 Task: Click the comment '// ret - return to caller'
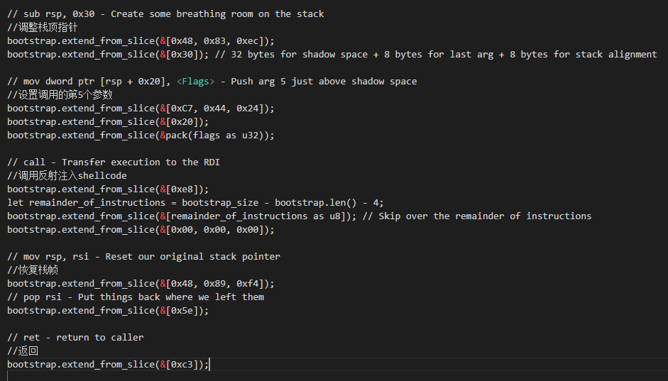[75, 338]
